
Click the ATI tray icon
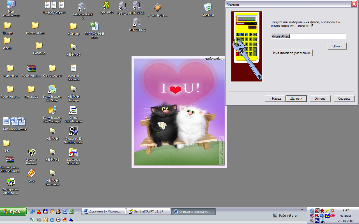tap(333, 215)
